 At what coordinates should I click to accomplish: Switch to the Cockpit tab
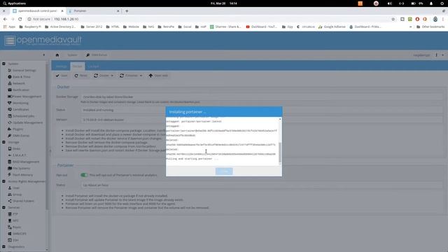93,66
